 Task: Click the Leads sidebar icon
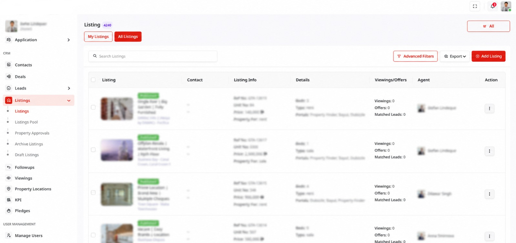9,88
